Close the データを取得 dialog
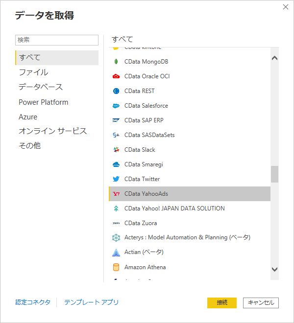Viewport: 294px width, 323px height. [x=286, y=7]
